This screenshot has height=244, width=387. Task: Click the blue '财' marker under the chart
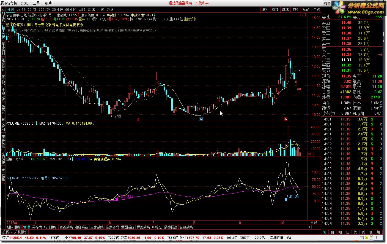click(x=201, y=119)
